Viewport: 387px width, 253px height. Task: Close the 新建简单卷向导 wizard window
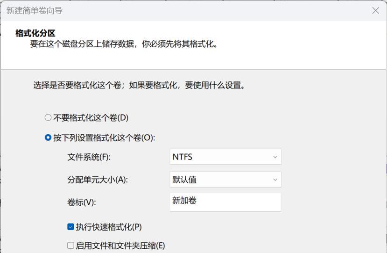point(375,11)
